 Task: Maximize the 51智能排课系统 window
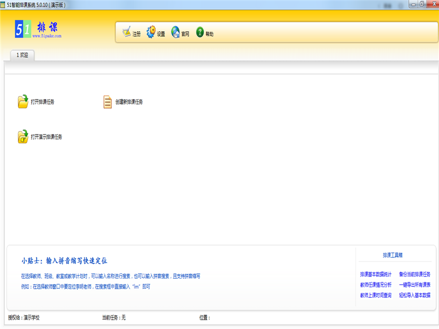pos(422,4)
